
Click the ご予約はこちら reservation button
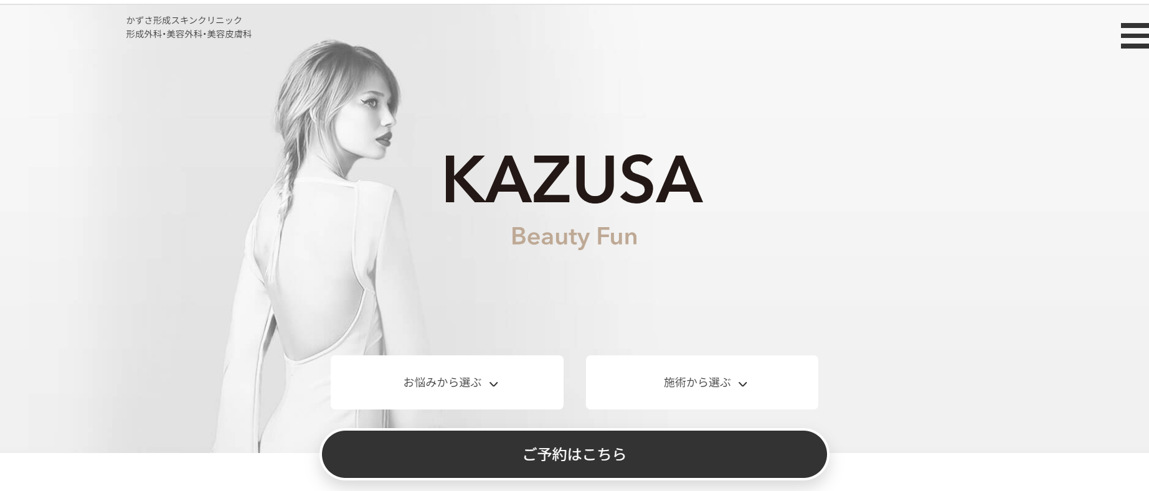pos(574,454)
